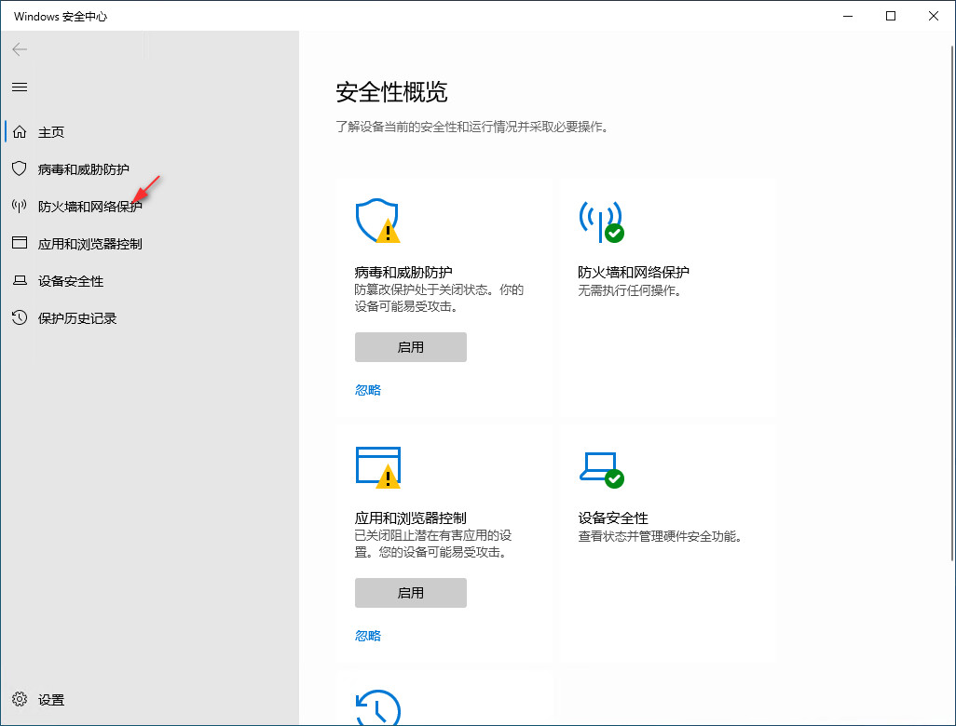Image resolution: width=956 pixels, height=726 pixels.
Task: Open 保护历史记录 in the sidebar
Action: (77, 318)
